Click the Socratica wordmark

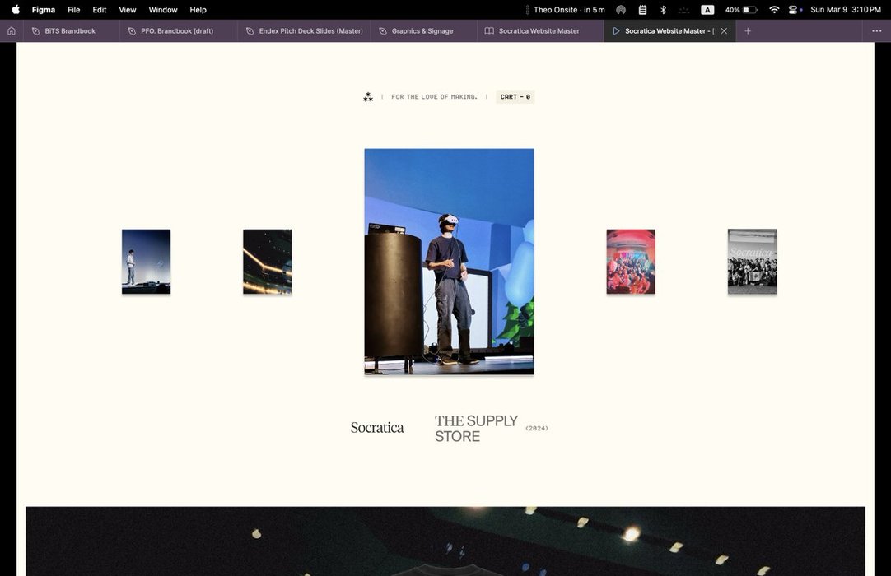click(x=377, y=428)
